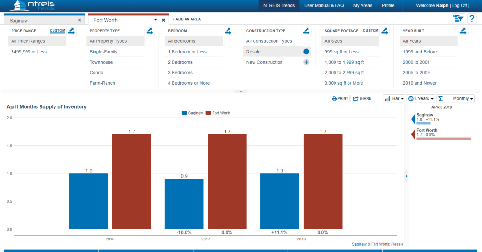Toggle Saginaw series in the chart legend
Image resolution: width=482 pixels, height=252 pixels.
(192, 113)
